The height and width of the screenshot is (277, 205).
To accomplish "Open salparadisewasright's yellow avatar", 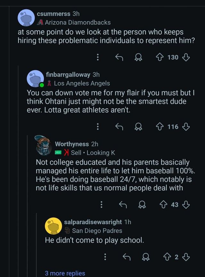I will [53, 226].
